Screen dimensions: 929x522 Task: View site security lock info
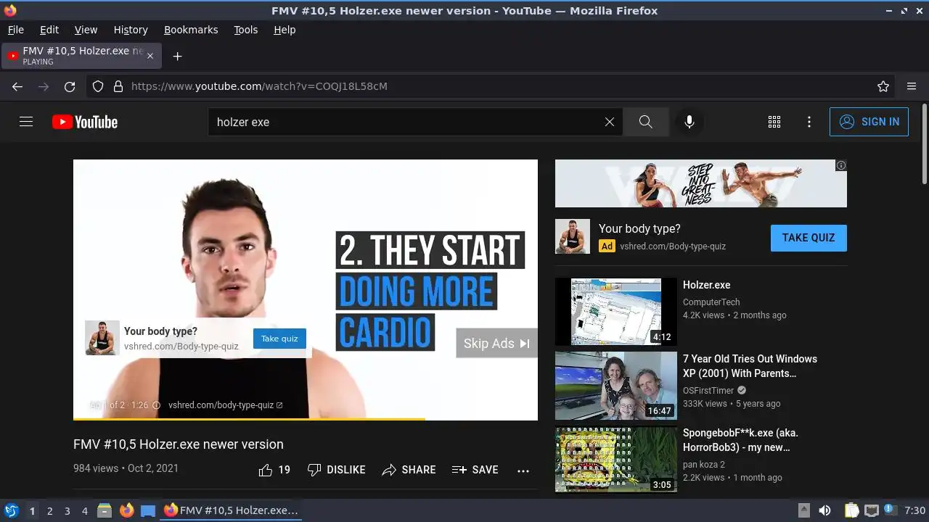[118, 86]
